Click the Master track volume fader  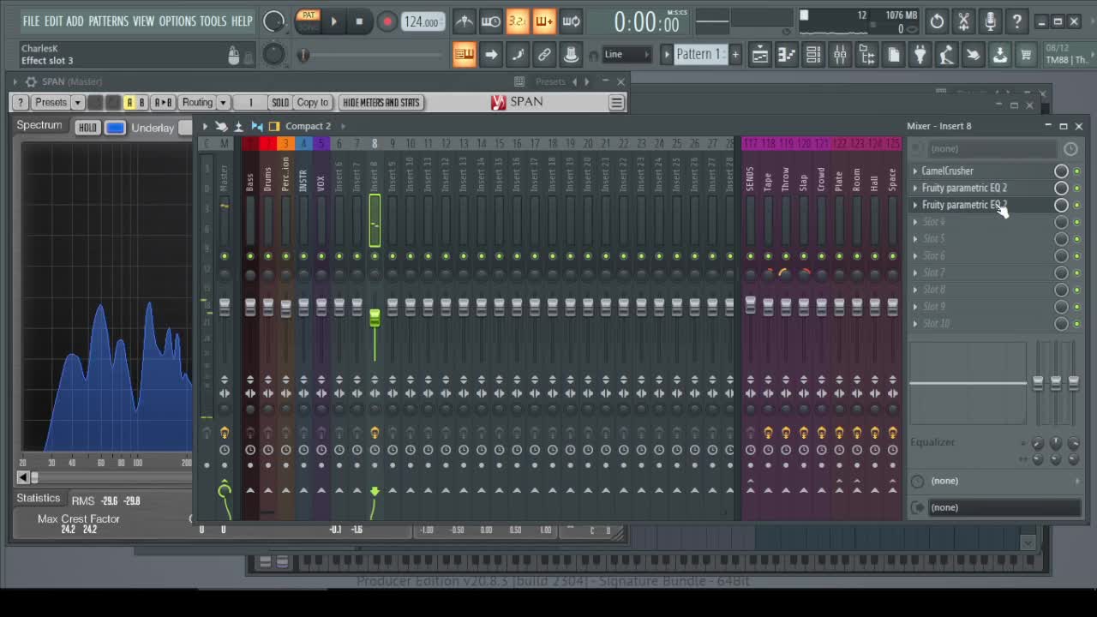pos(225,308)
